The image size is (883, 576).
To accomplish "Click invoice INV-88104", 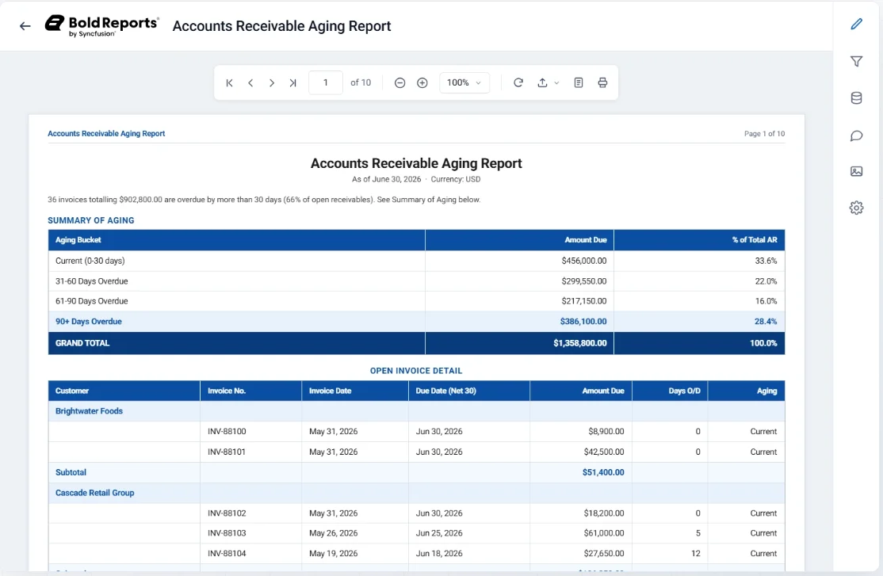I will 227,554.
